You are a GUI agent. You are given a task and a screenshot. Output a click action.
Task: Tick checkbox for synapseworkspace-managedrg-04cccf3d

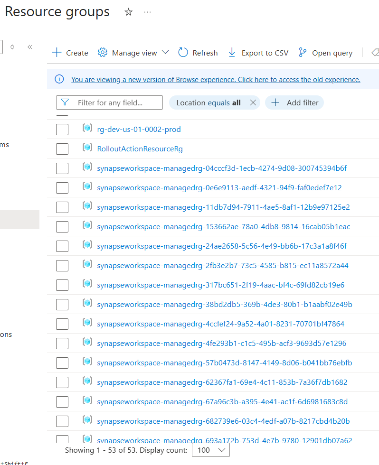[62, 168]
